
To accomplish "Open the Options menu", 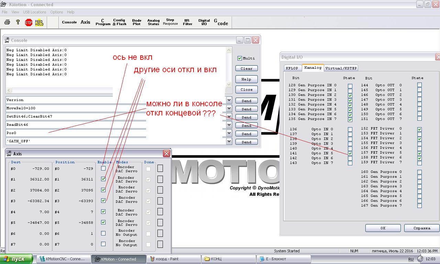I will (57, 12).
